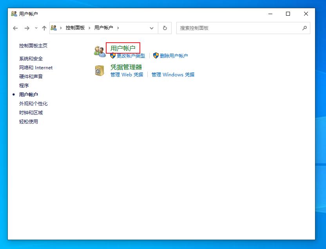Click shield icon beside 删除用户帐户
This screenshot has width=326, height=249.
pyautogui.click(x=156, y=56)
